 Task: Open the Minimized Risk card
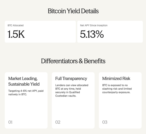click(x=120, y=100)
